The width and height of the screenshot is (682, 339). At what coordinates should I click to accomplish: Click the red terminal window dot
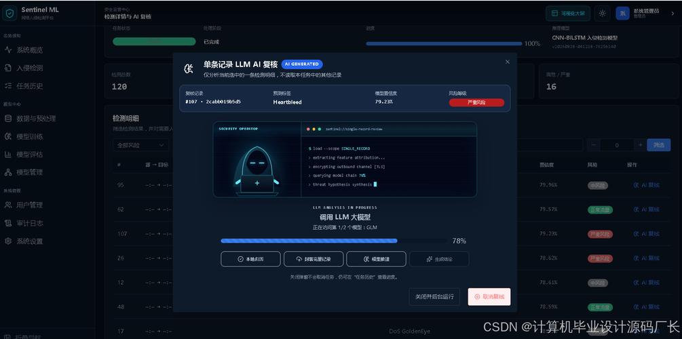pyautogui.click(x=308, y=129)
